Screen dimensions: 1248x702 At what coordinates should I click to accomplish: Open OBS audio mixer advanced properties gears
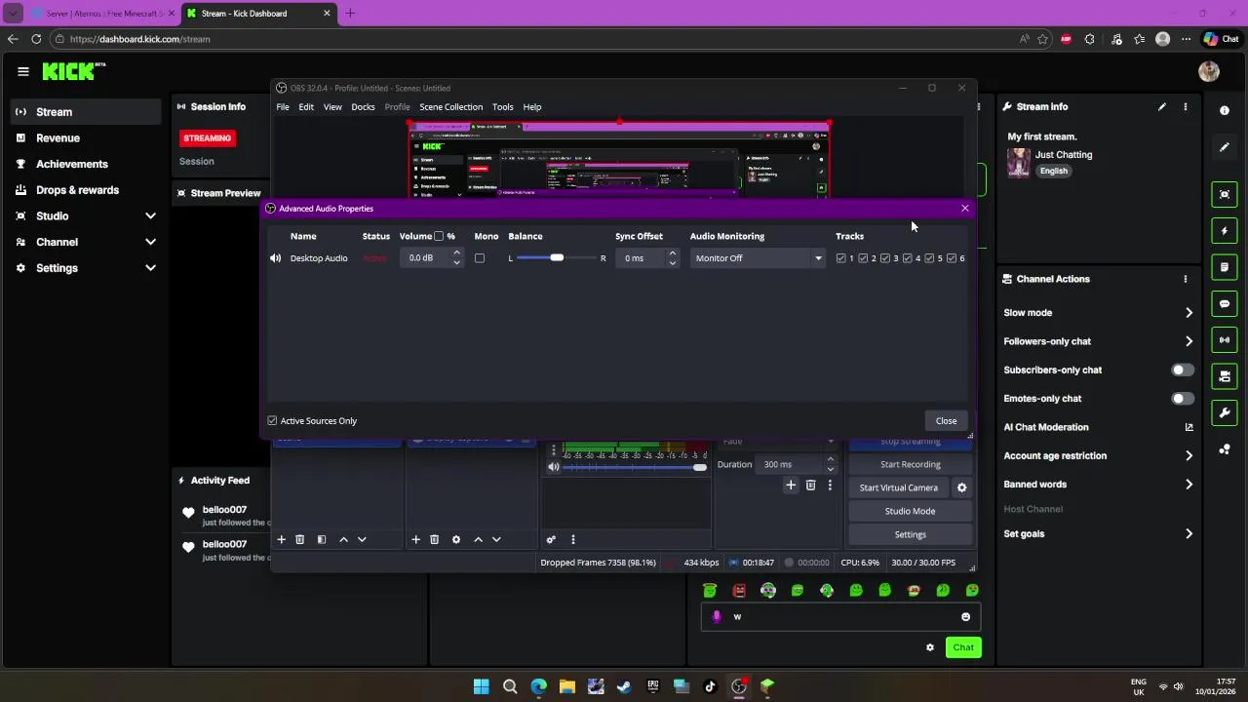tap(551, 539)
